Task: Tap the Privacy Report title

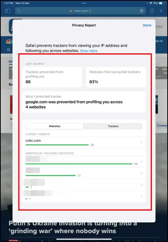Action: pos(84,25)
